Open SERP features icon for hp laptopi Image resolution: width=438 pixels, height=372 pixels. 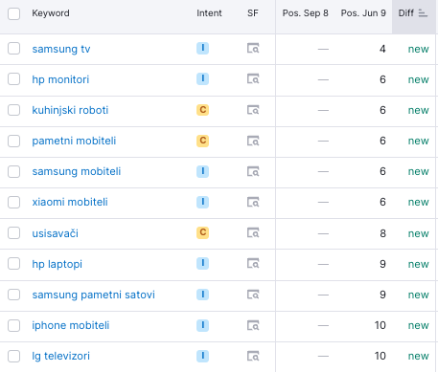[x=253, y=263]
